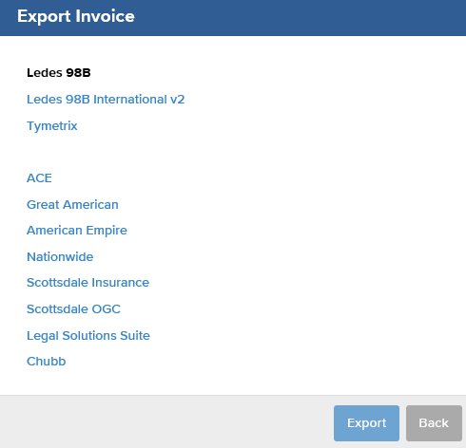The image size is (466, 448).
Task: Select the American Empire option
Action: tap(77, 231)
